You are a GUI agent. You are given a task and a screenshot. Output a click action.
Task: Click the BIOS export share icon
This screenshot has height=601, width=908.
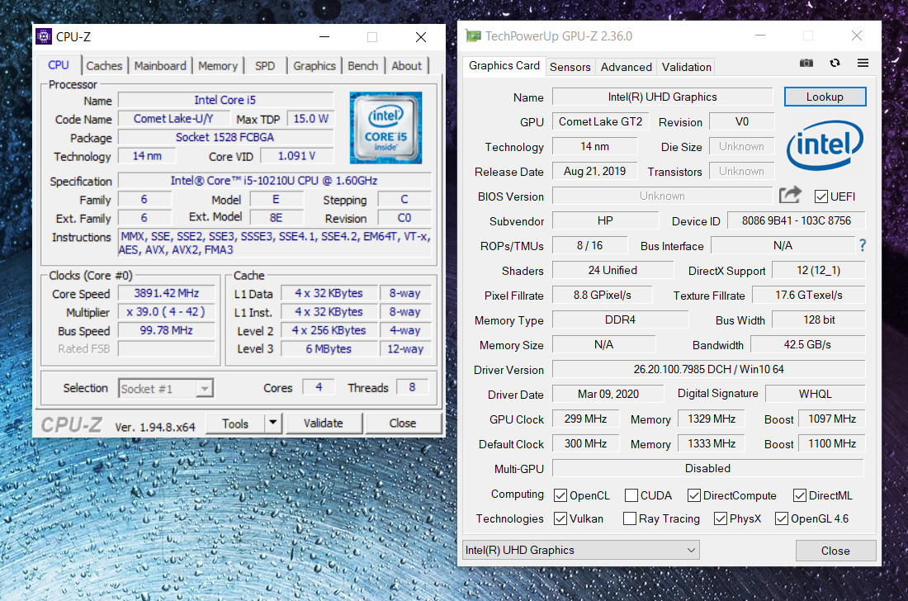pyautogui.click(x=790, y=196)
